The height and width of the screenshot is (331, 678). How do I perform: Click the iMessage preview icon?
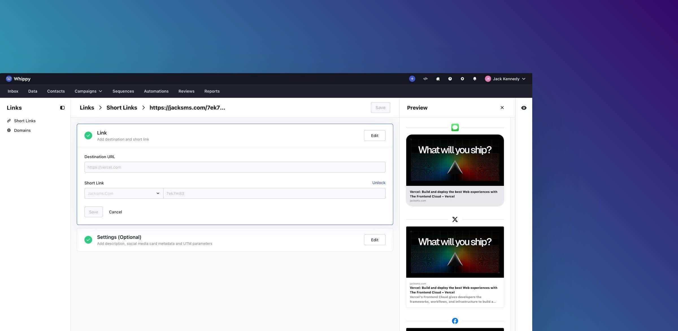455,127
